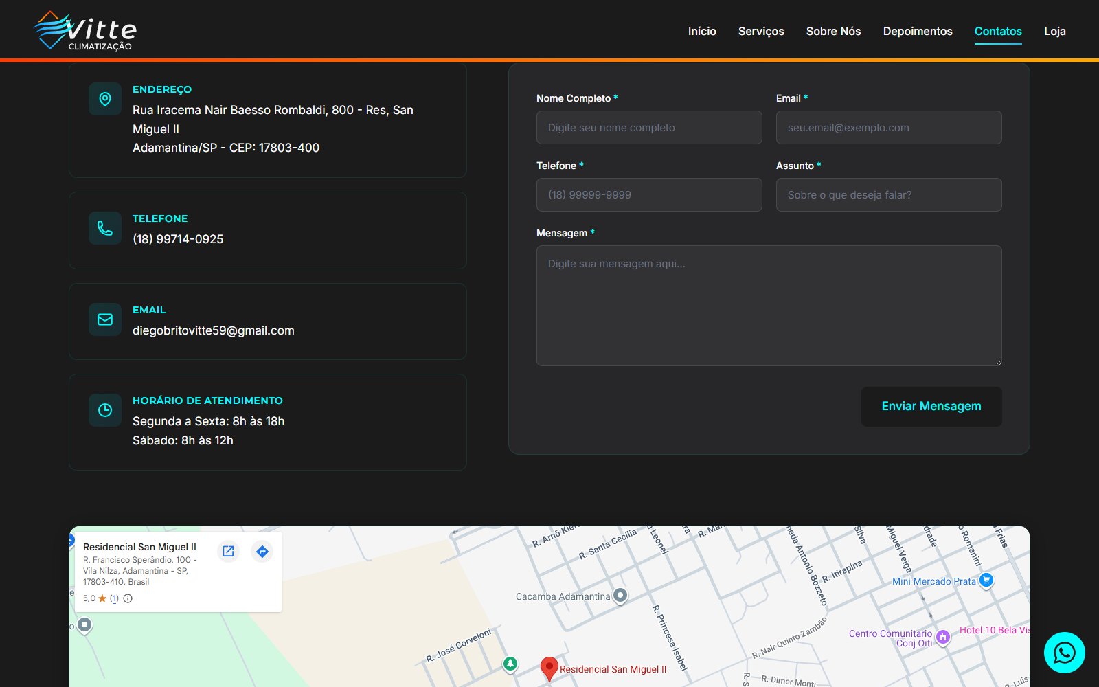Go to Início in navigation
This screenshot has height=687, width=1099.
pyautogui.click(x=702, y=31)
